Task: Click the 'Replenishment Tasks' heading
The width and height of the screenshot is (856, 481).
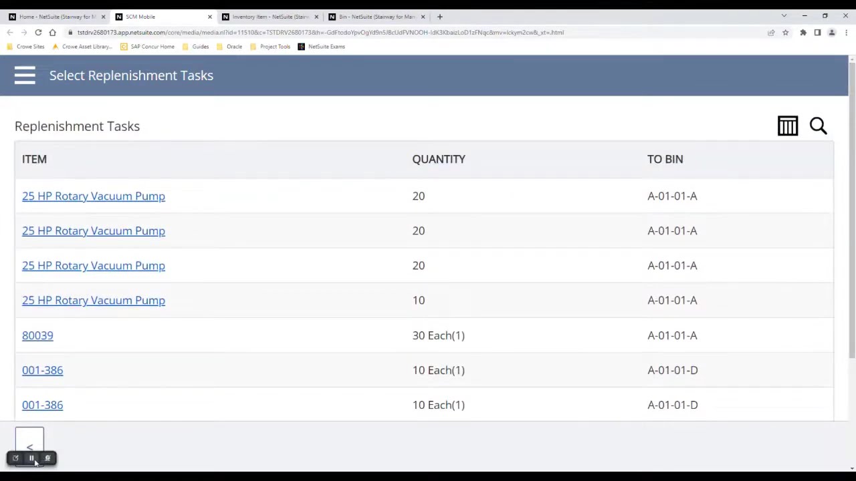Action: click(x=77, y=126)
